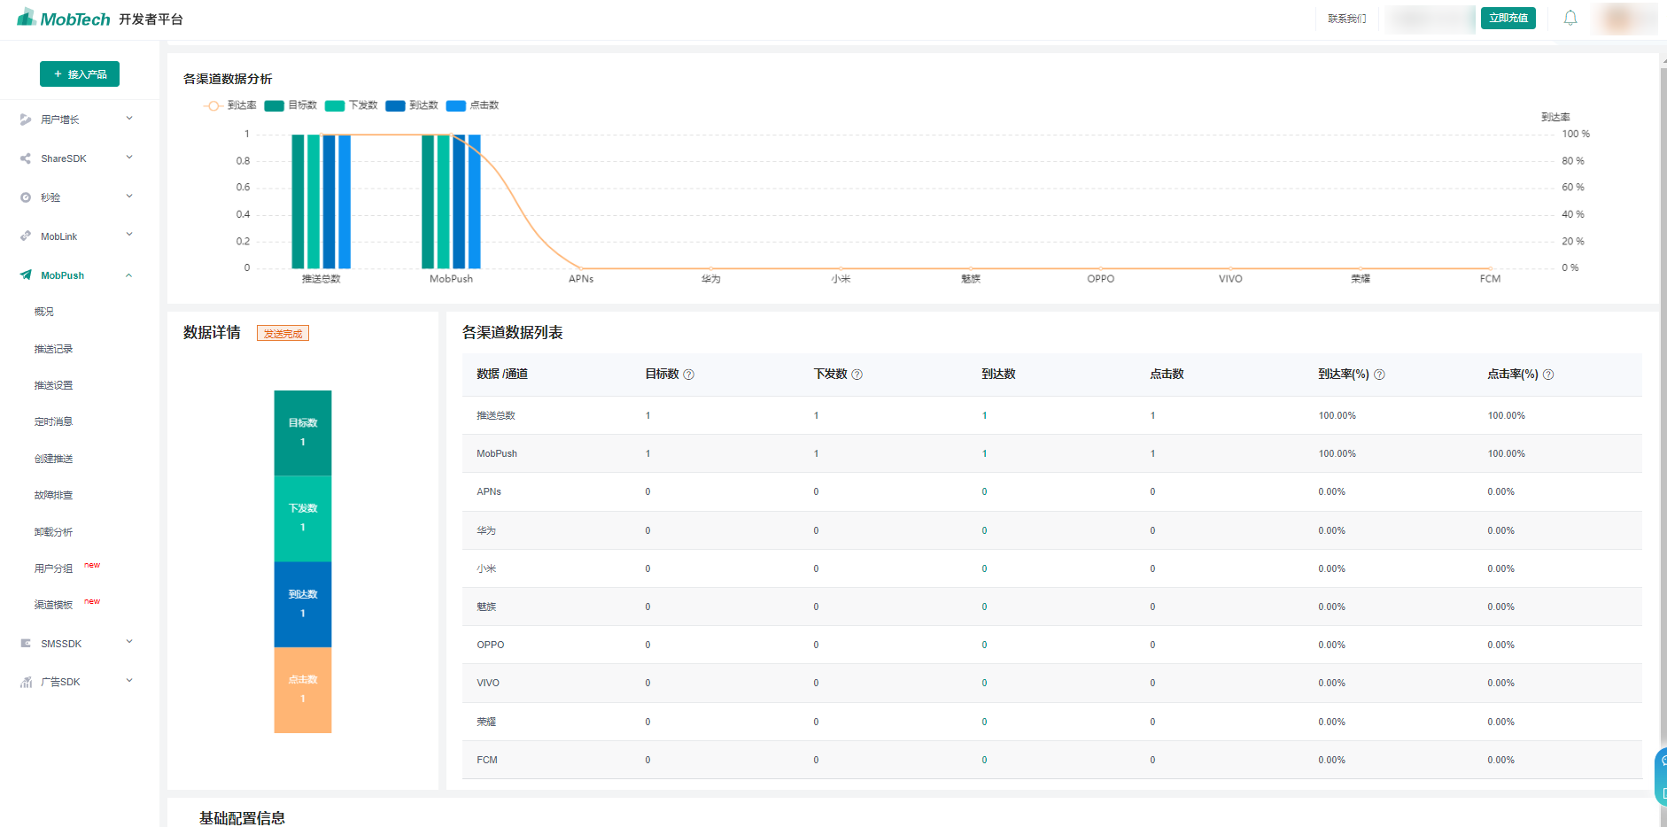Click the 到达数 funnel block
The height and width of the screenshot is (827, 1667).
pos(303,605)
